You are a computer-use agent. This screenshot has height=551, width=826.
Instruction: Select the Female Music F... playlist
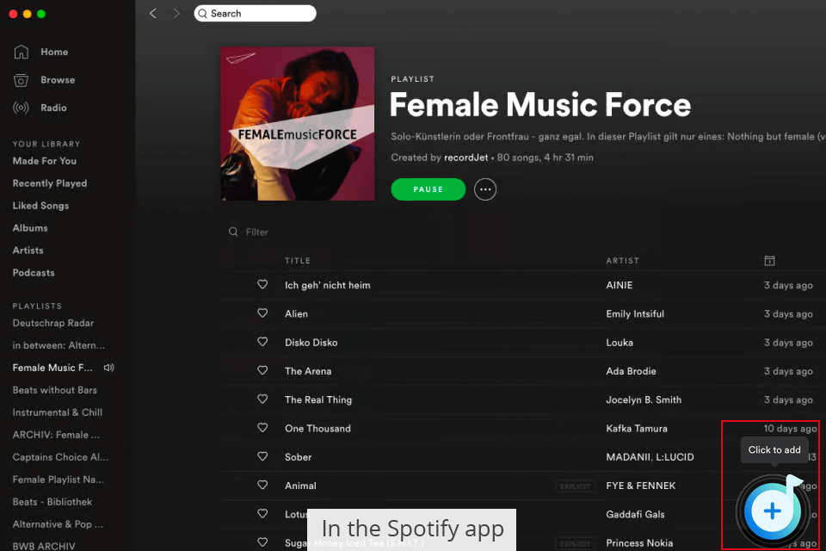[52, 368]
